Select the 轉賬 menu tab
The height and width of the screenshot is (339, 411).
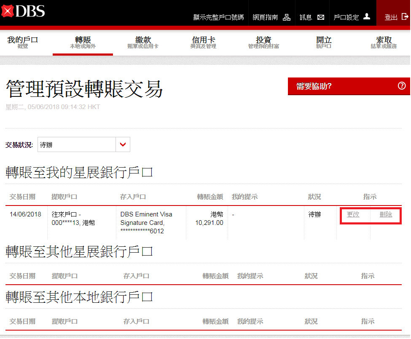(83, 42)
